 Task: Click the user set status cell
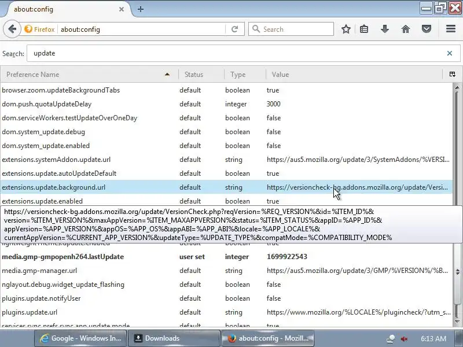192,256
